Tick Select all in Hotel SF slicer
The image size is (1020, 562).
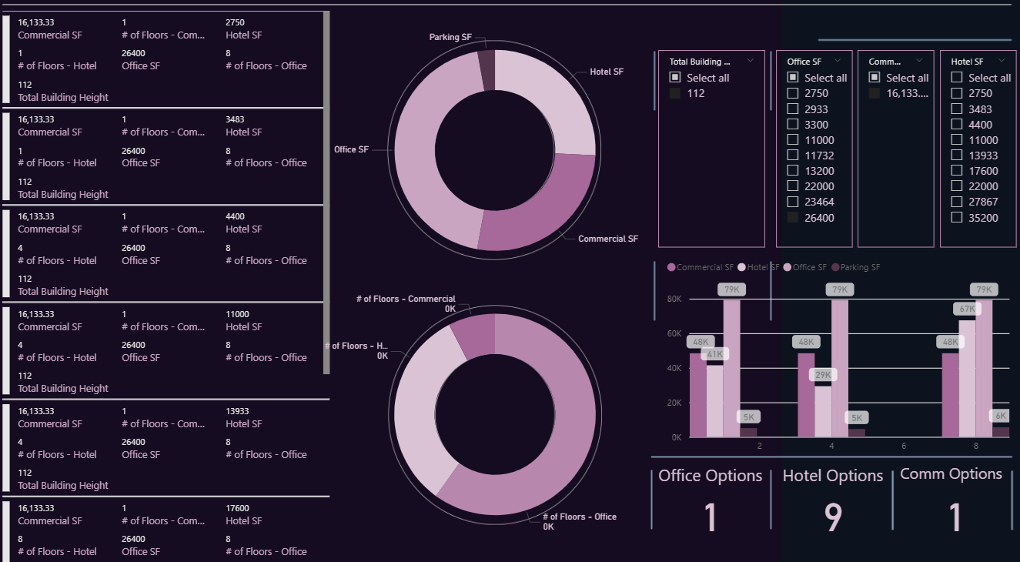pos(957,78)
